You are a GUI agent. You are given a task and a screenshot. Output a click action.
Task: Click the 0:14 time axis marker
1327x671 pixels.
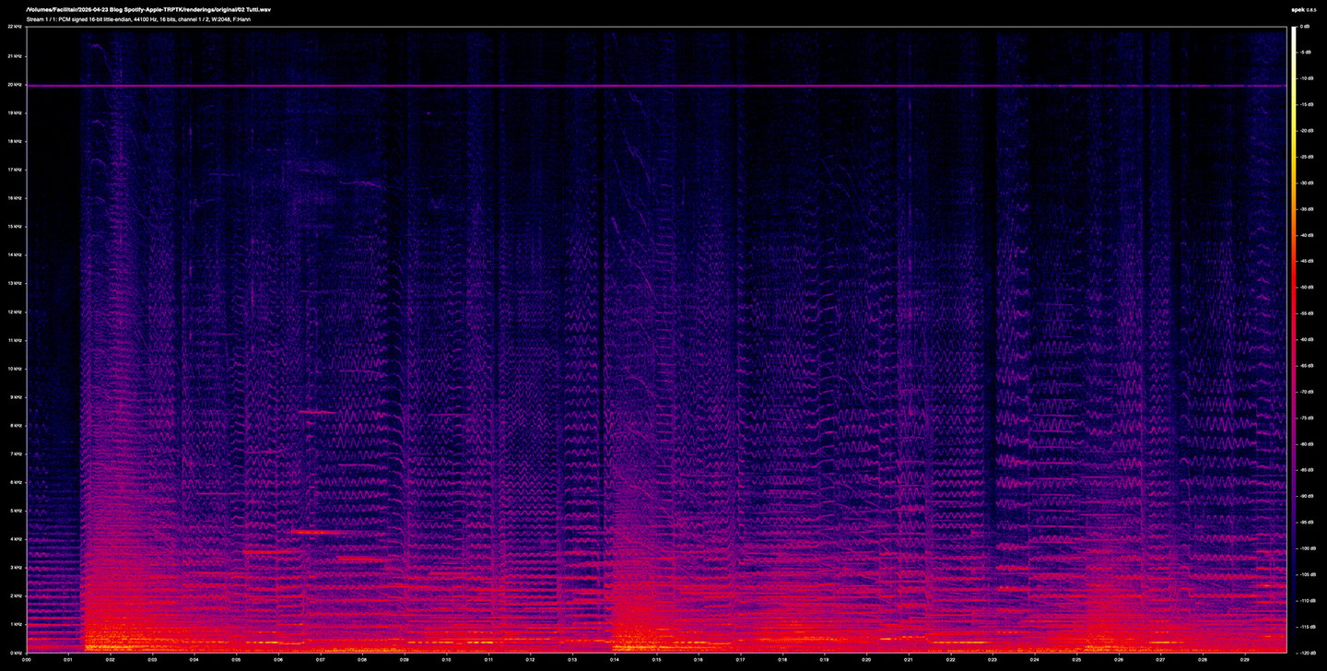point(614,660)
